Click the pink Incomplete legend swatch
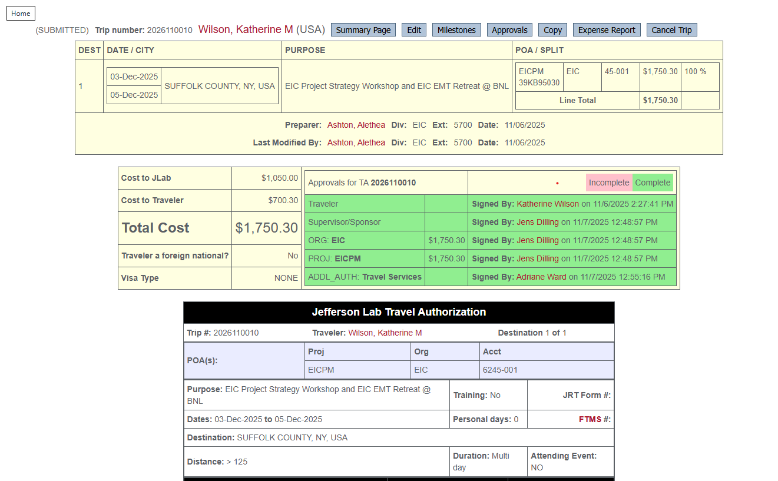This screenshot has height=481, width=778. pyautogui.click(x=609, y=183)
